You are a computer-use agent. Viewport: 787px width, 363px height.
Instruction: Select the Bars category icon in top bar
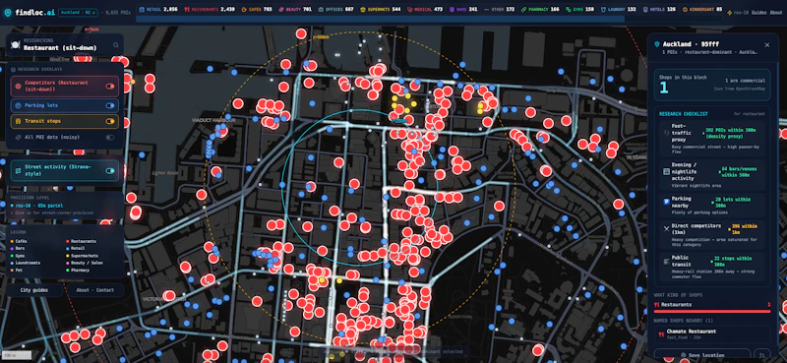tap(452, 9)
